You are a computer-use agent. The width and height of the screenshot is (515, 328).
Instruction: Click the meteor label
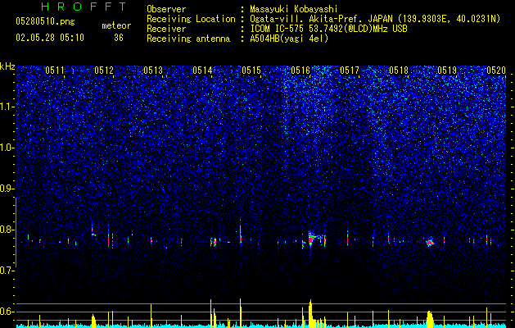[116, 25]
